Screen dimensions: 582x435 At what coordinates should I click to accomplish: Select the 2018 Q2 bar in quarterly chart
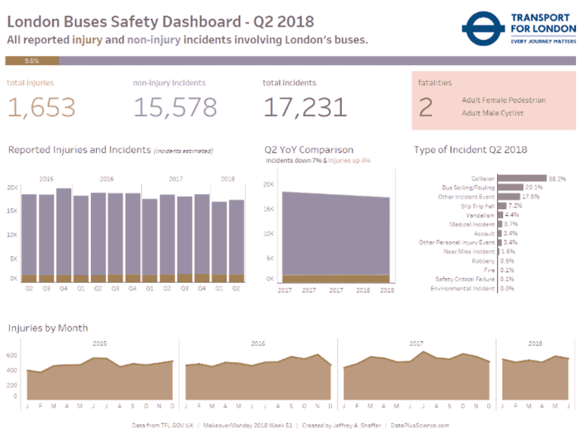[x=236, y=241]
